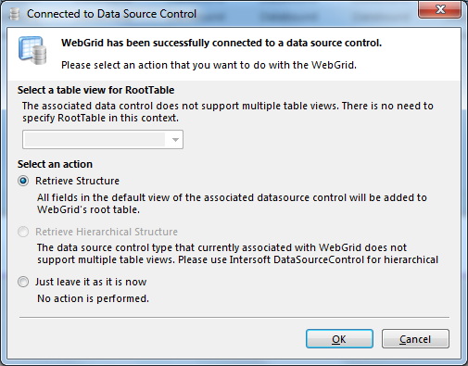Viewport: 468px width, 366px height.
Task: Select the Retrieve Hierarchical Structure radio button
Action: [x=23, y=232]
